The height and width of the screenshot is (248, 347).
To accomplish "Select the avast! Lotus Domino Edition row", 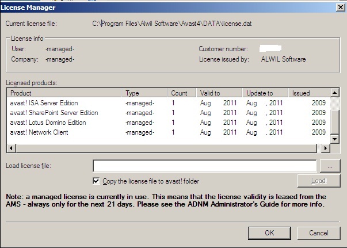I will tap(168, 123).
